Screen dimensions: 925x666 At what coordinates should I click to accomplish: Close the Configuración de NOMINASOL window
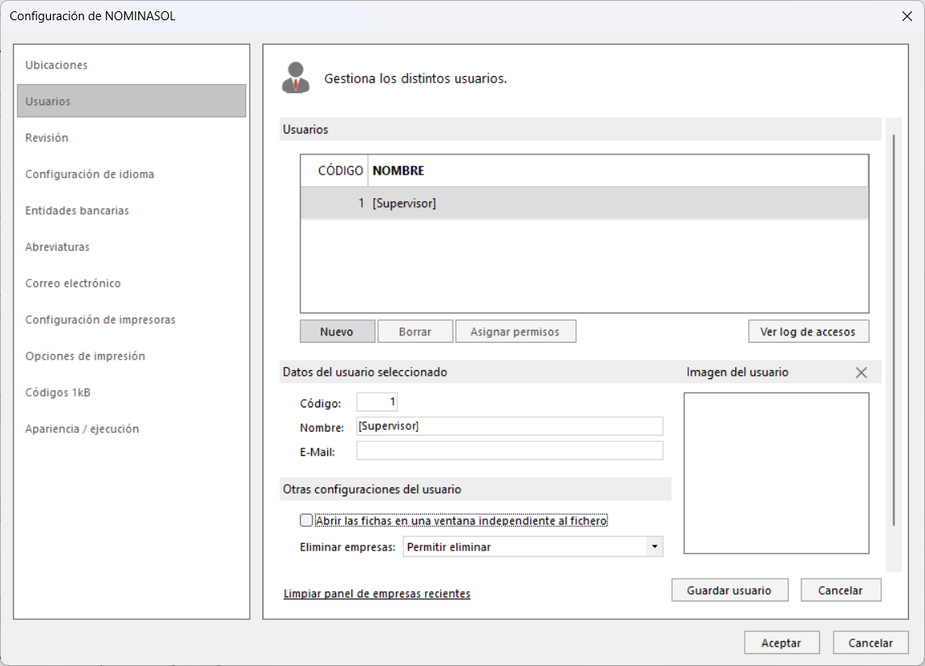pos(907,16)
